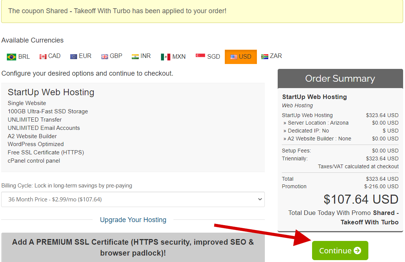Click 'Taxes/VAT calculated at checkout' text
405x262 pixels.
(x=358, y=166)
